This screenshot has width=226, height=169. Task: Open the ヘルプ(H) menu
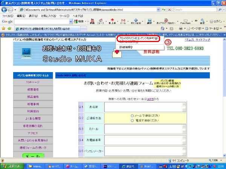click(78, 16)
